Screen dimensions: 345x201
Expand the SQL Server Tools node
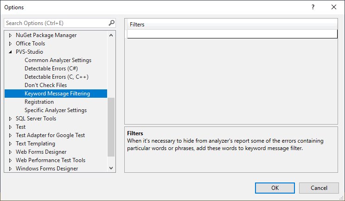point(10,119)
